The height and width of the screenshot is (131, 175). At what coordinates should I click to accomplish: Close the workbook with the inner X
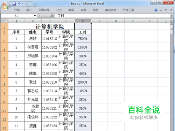pos(171,10)
